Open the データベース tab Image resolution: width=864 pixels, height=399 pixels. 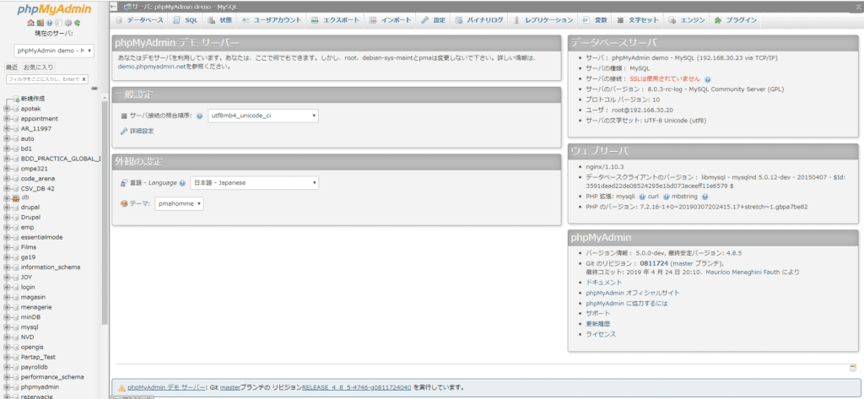pos(139,20)
